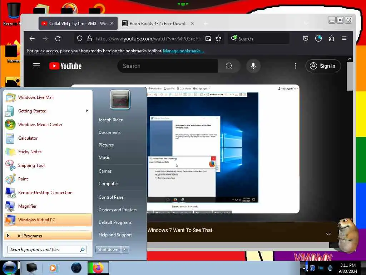Open Firefox taskbar icon
This screenshot has width=366, height=275.
click(98, 268)
